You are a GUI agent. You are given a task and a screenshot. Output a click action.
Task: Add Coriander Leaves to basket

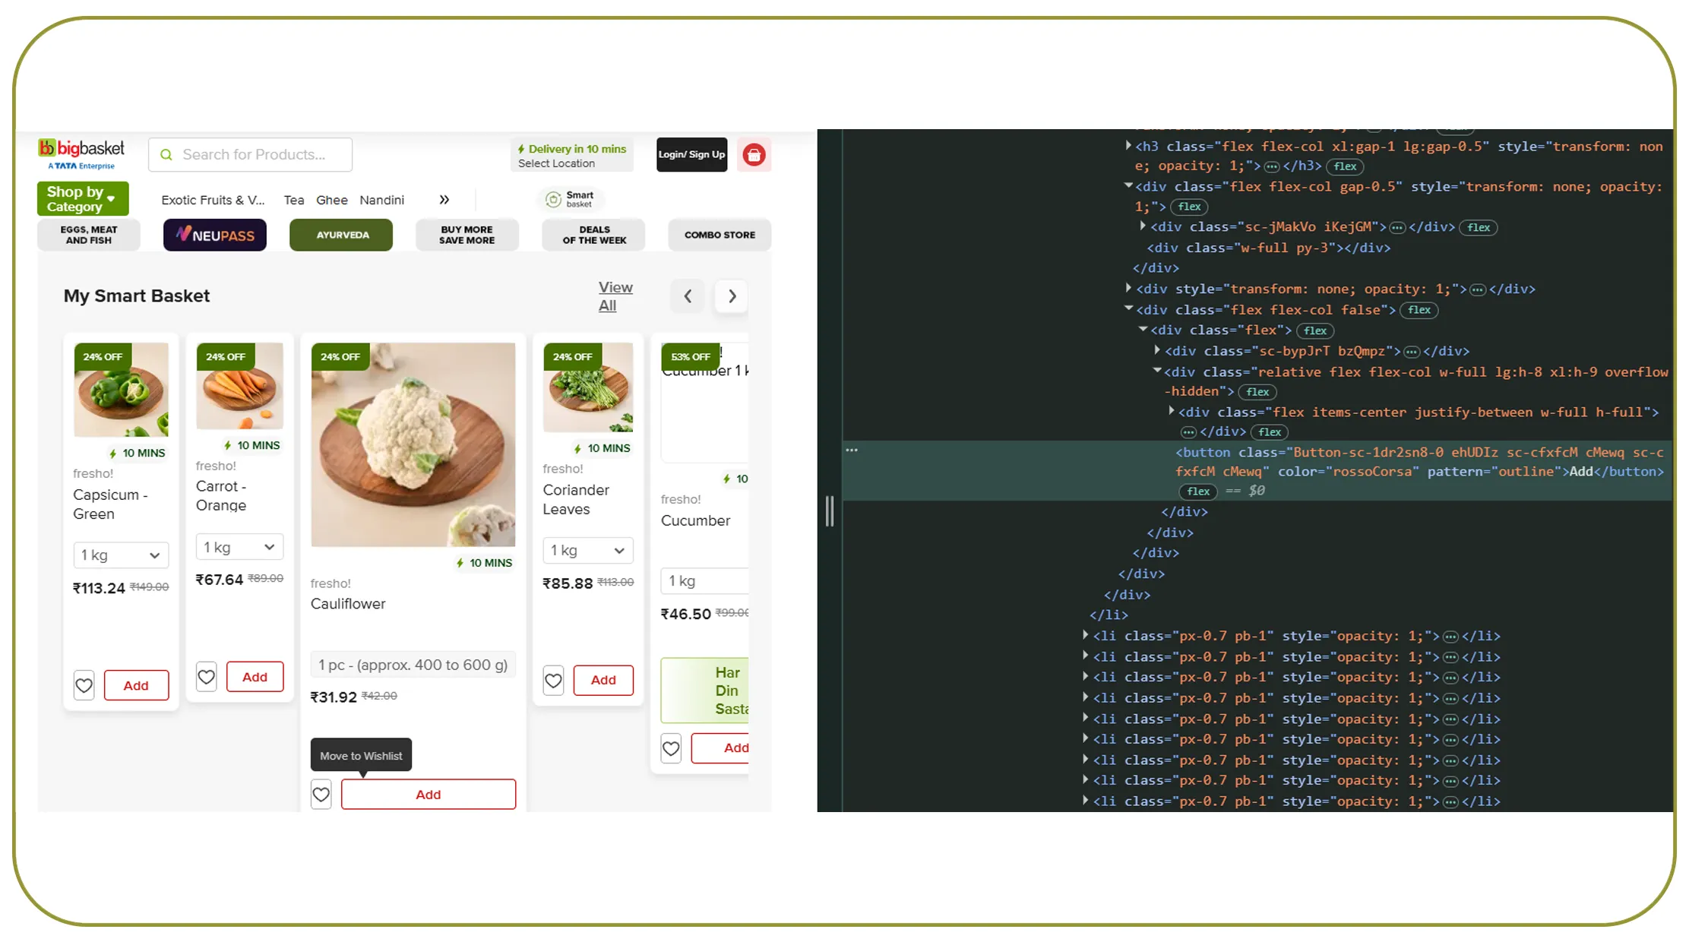[603, 680]
